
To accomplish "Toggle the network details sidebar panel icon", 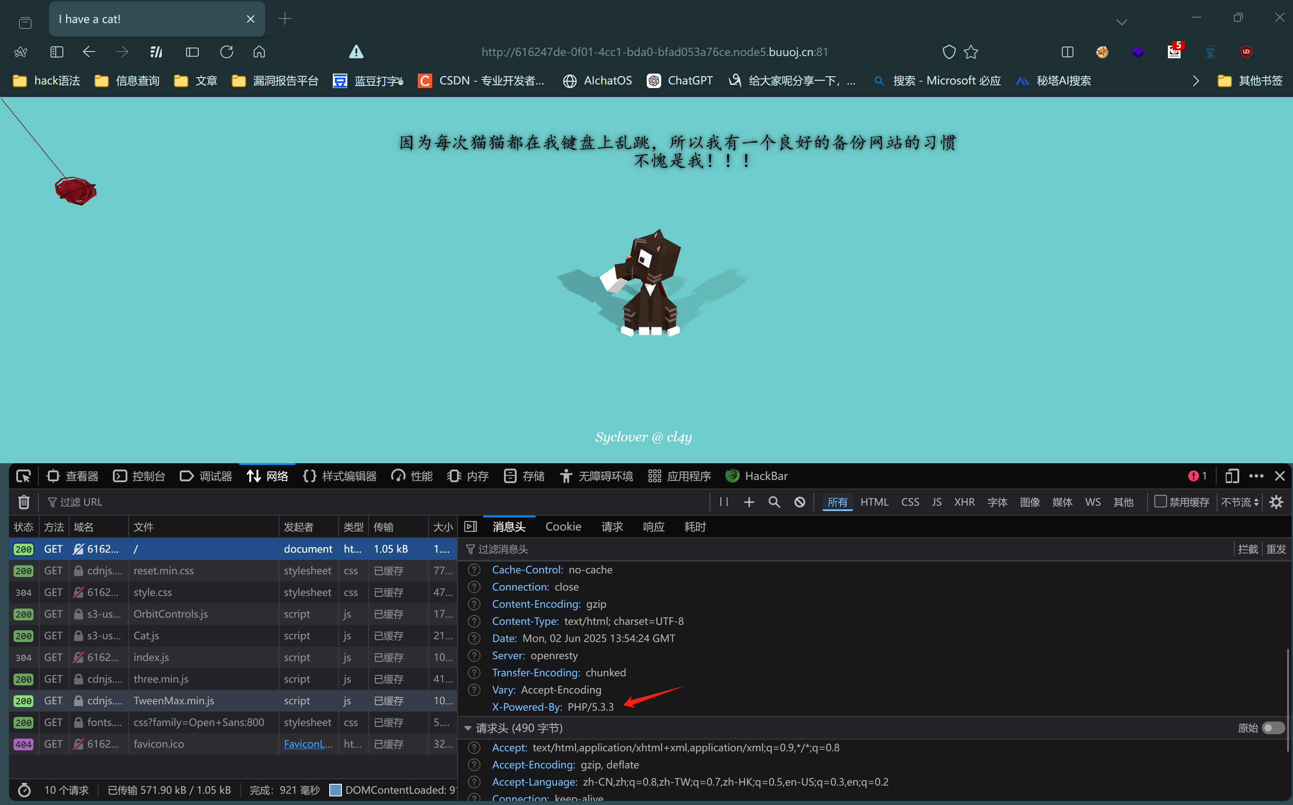I will pos(471,526).
